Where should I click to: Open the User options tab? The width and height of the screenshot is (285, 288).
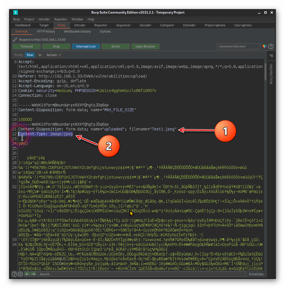click(243, 25)
